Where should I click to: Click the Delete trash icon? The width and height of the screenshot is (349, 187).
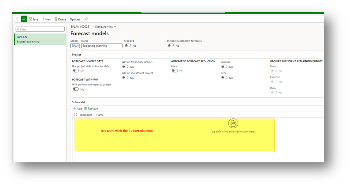point(56,19)
